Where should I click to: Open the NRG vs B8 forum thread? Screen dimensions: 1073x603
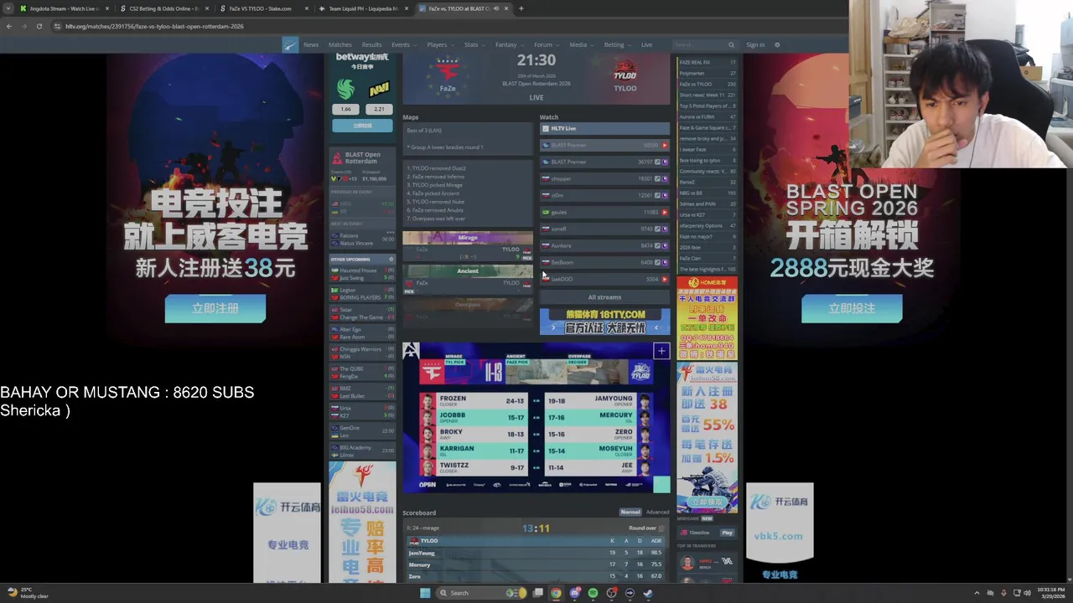tap(708, 193)
